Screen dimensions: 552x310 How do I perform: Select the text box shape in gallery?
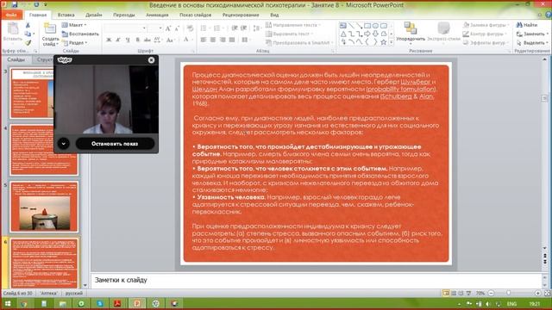343,26
